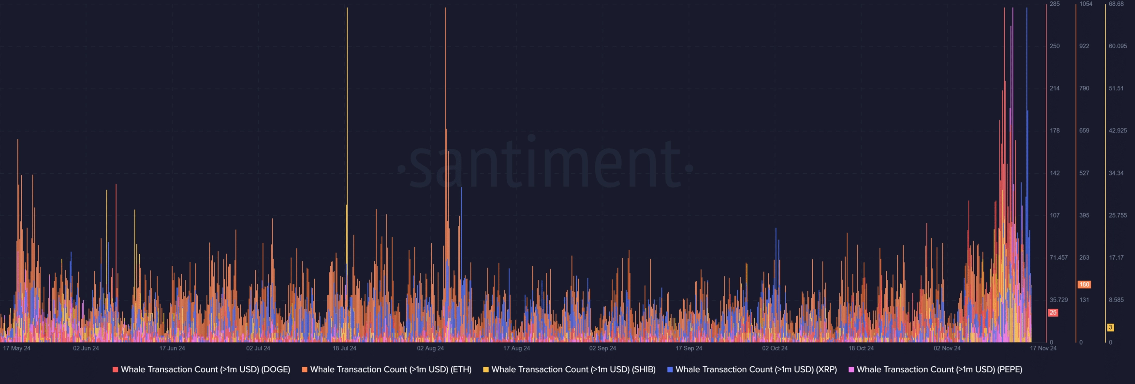Click the yellow SHIB legend color square
The width and height of the screenshot is (1135, 384).
click(x=486, y=369)
